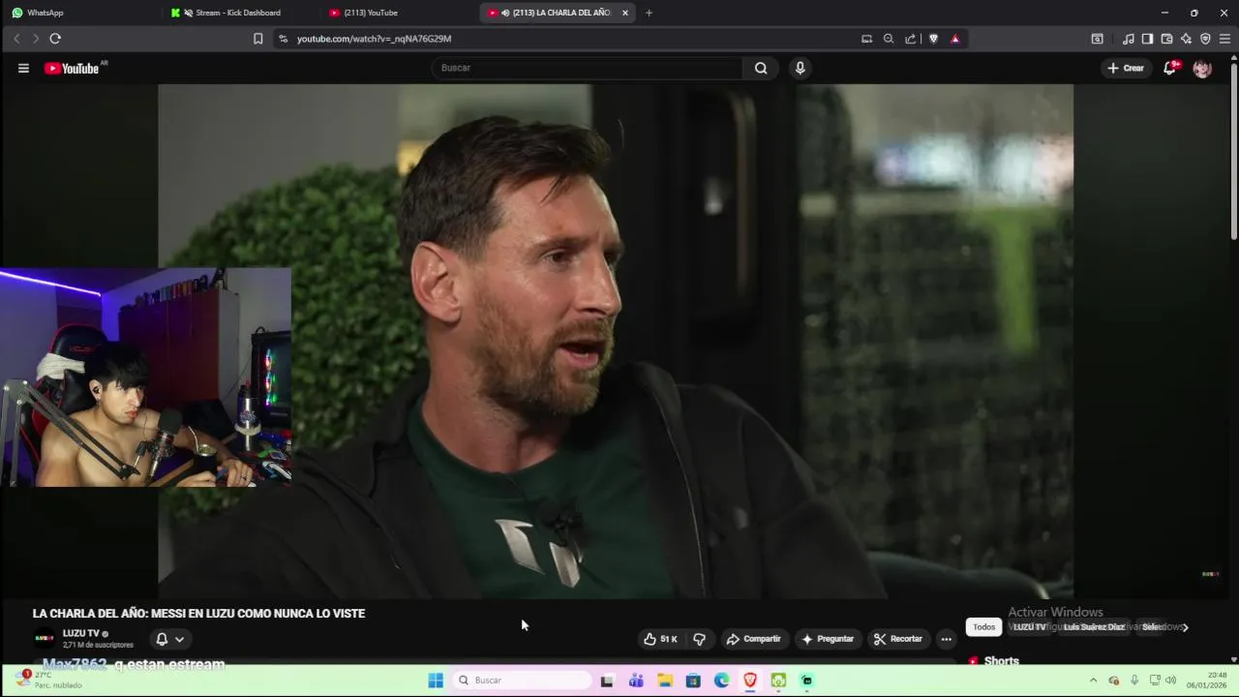The image size is (1239, 697).
Task: Open Brave Rewards triangle icon
Action: [955, 39]
